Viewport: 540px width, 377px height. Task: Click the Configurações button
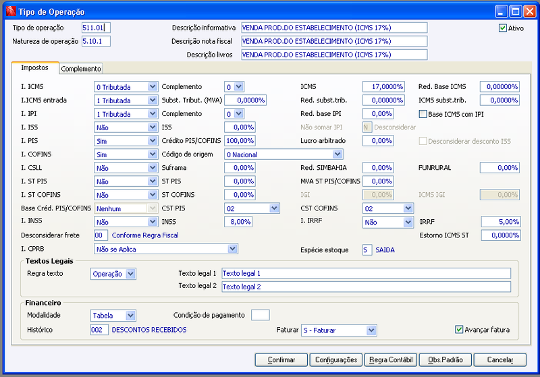click(336, 359)
